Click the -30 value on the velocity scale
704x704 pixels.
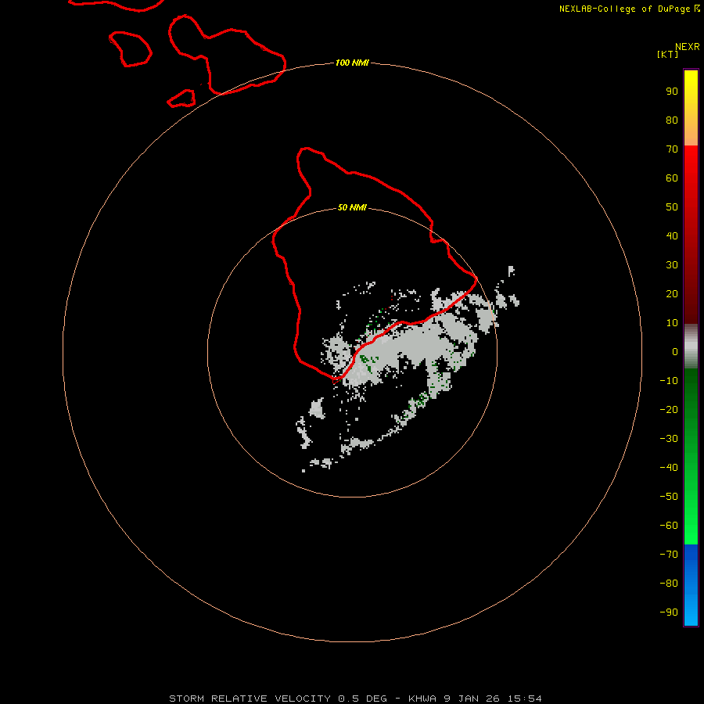(x=669, y=439)
